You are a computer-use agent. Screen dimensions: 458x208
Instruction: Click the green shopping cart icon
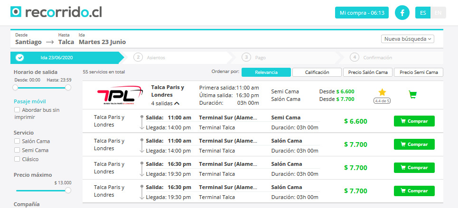[412, 94]
